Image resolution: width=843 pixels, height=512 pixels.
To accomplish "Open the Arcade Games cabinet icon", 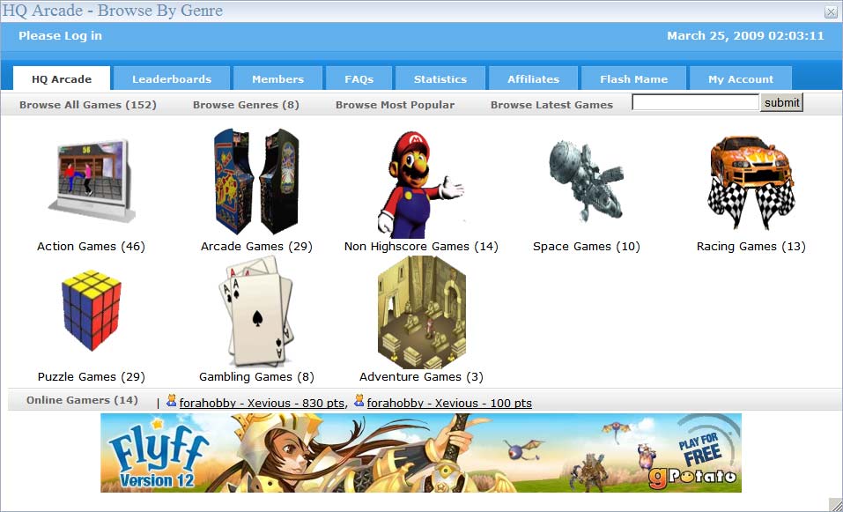I will 256,181.
